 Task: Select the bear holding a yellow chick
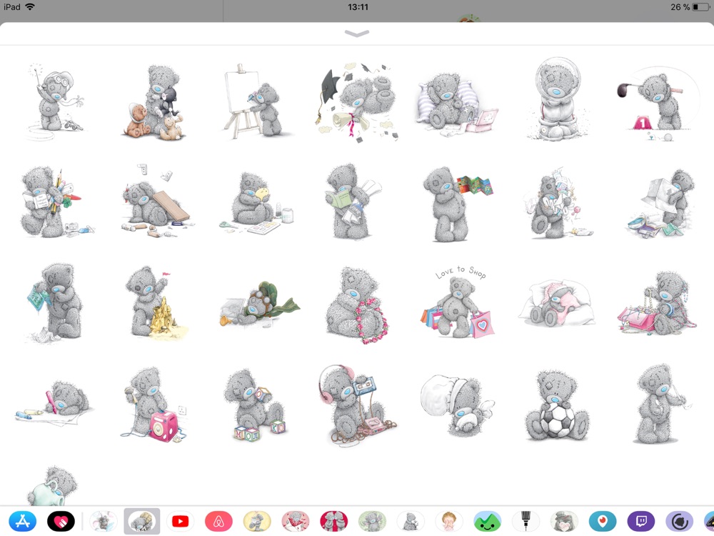[x=256, y=203]
